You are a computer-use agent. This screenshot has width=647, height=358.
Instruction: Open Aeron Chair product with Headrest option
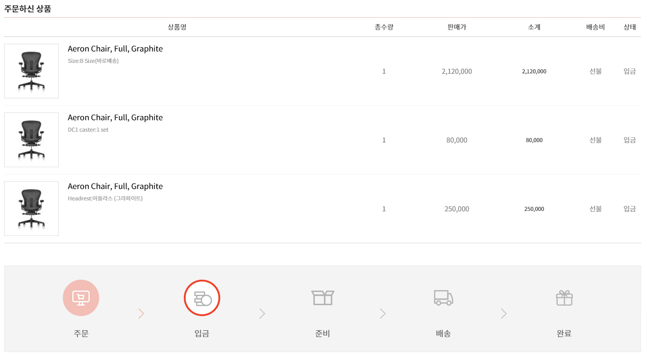(115, 186)
